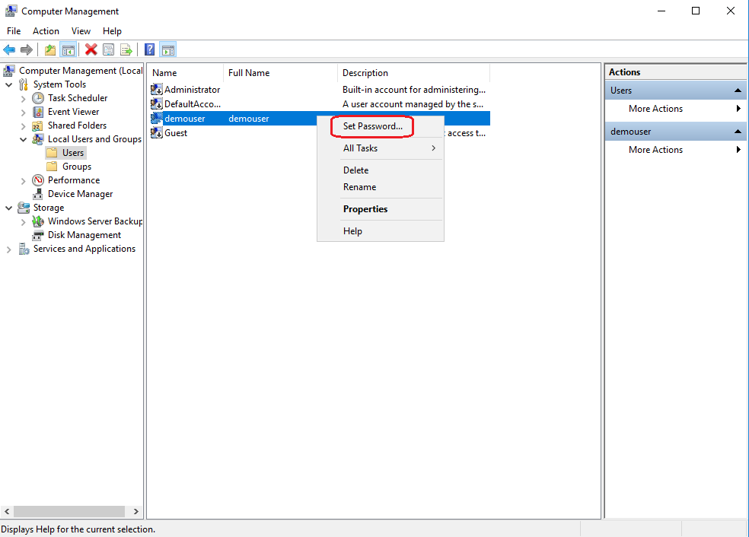Viewport: 749px width, 537px height.
Task: Click the System Tools wrench icon
Action: (x=24, y=85)
